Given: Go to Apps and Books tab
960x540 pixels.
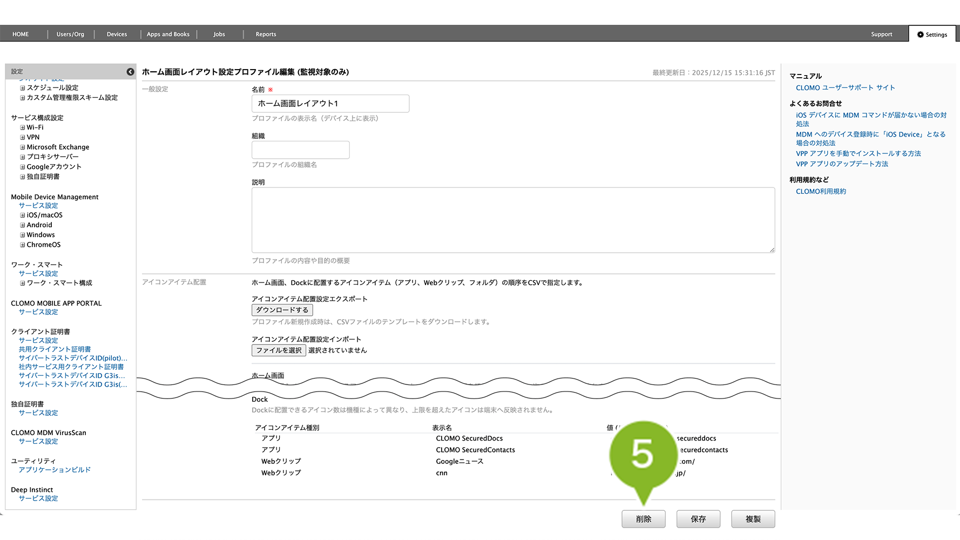Looking at the screenshot, I should 168,35.
